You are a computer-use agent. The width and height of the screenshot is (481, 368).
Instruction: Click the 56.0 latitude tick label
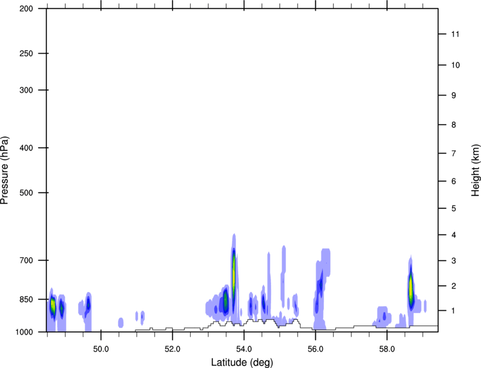pyautogui.click(x=315, y=349)
